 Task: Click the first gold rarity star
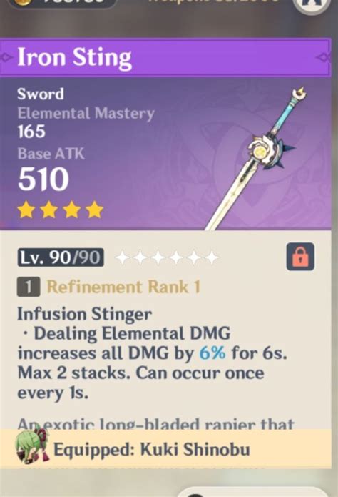pyautogui.click(x=26, y=210)
